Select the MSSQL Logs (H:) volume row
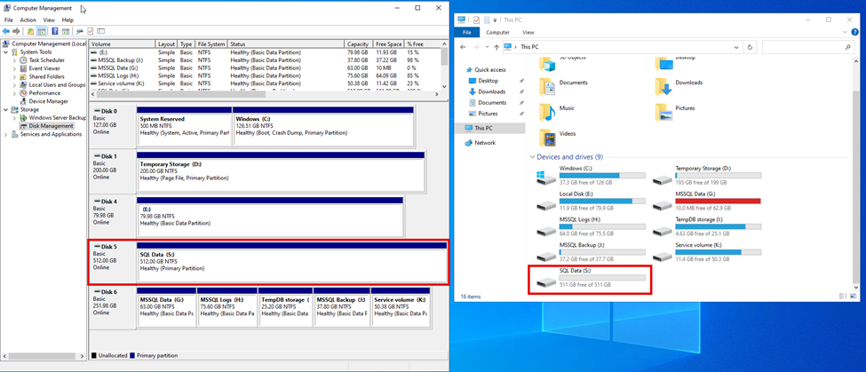The width and height of the screenshot is (866, 372). (266, 75)
